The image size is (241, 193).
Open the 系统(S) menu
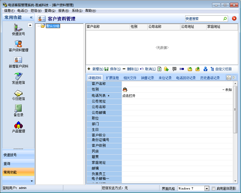[x=77, y=10]
